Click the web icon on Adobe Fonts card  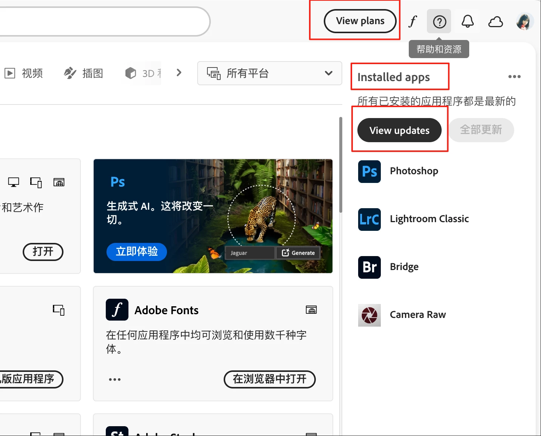coord(311,310)
